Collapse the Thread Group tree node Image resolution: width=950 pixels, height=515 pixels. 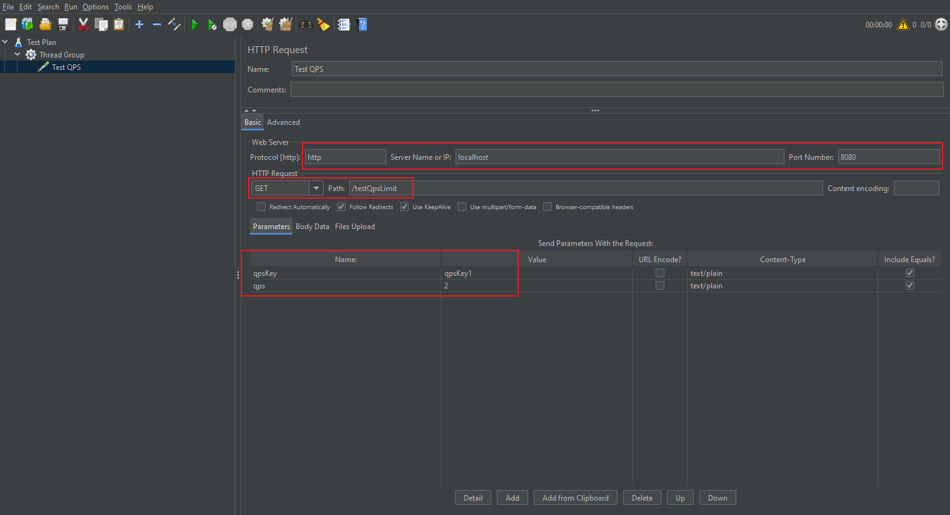(x=17, y=54)
